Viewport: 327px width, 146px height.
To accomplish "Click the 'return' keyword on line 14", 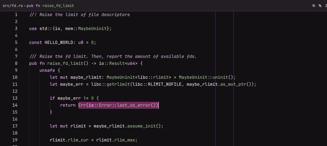I will (x=68, y=105).
